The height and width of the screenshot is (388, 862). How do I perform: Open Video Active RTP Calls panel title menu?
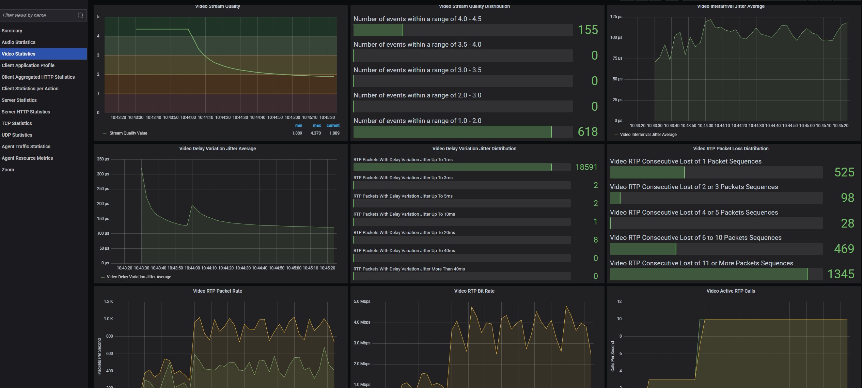pos(731,291)
